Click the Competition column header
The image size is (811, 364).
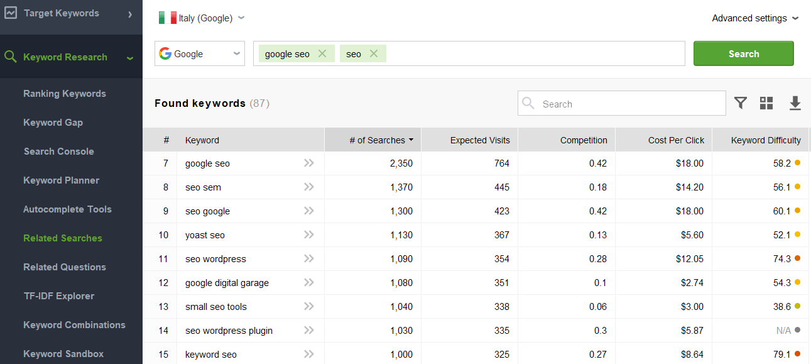click(x=567, y=140)
